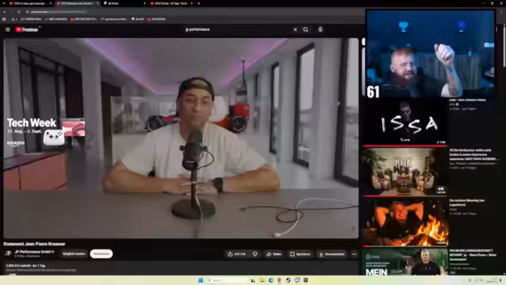The width and height of the screenshot is (506, 285).
Task: Click the Herunterladen download button
Action: [x=332, y=254]
